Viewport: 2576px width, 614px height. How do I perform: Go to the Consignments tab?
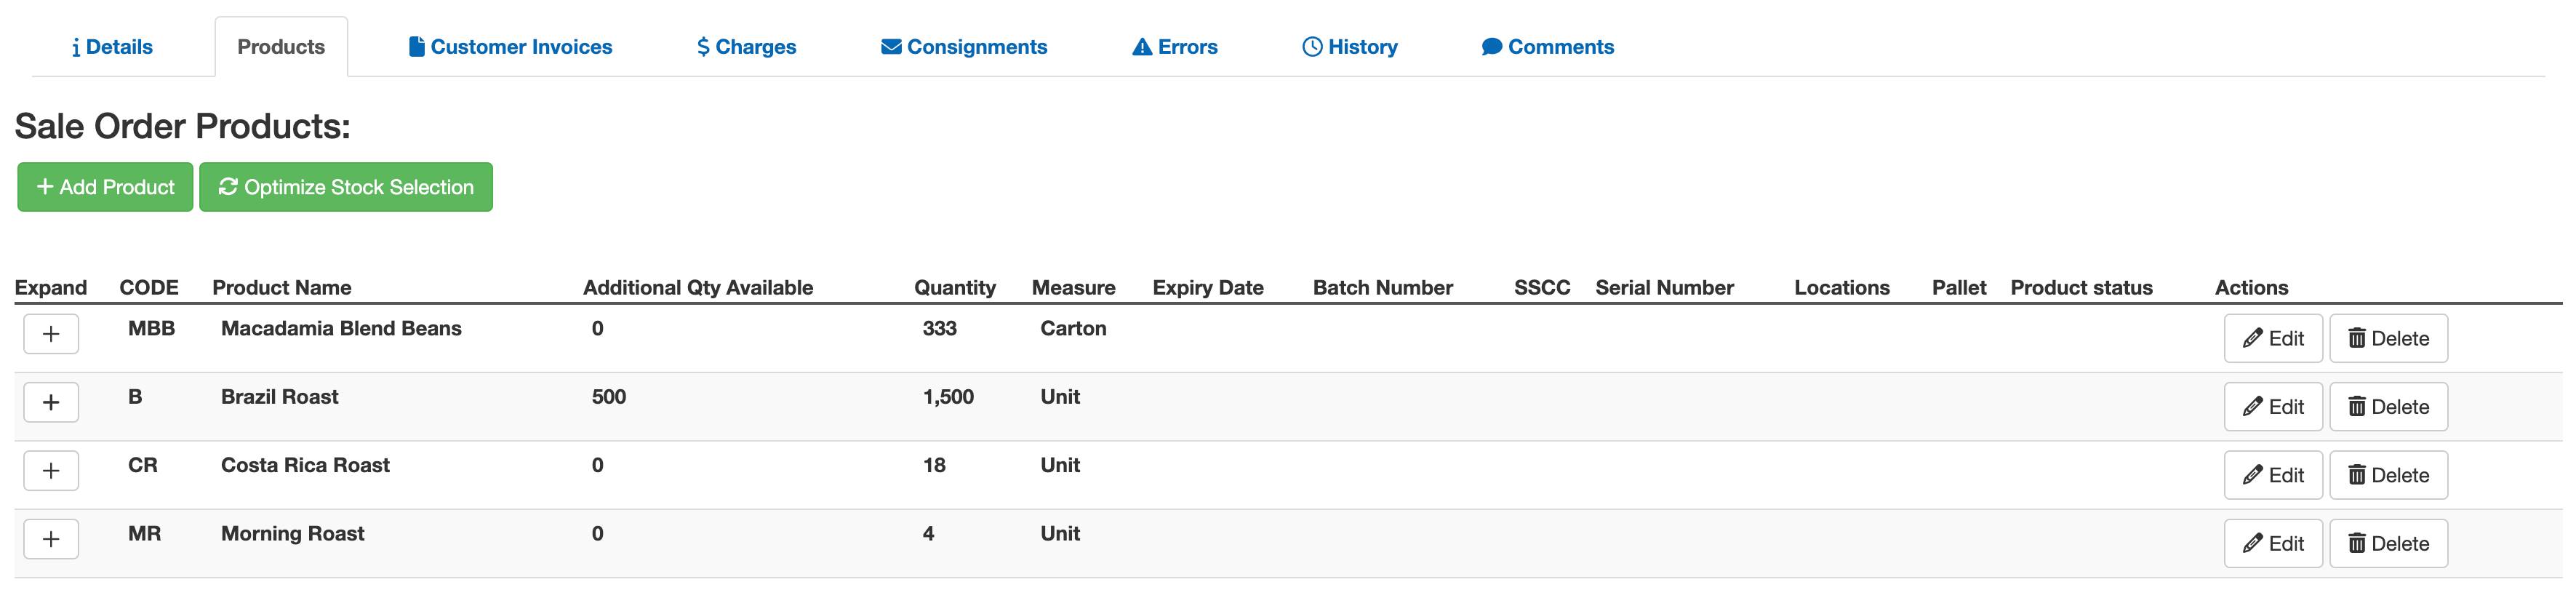pyautogui.click(x=963, y=47)
